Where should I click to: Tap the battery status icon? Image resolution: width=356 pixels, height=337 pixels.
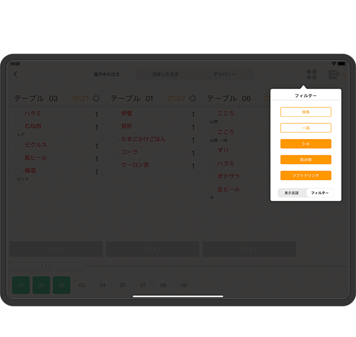[x=342, y=64]
